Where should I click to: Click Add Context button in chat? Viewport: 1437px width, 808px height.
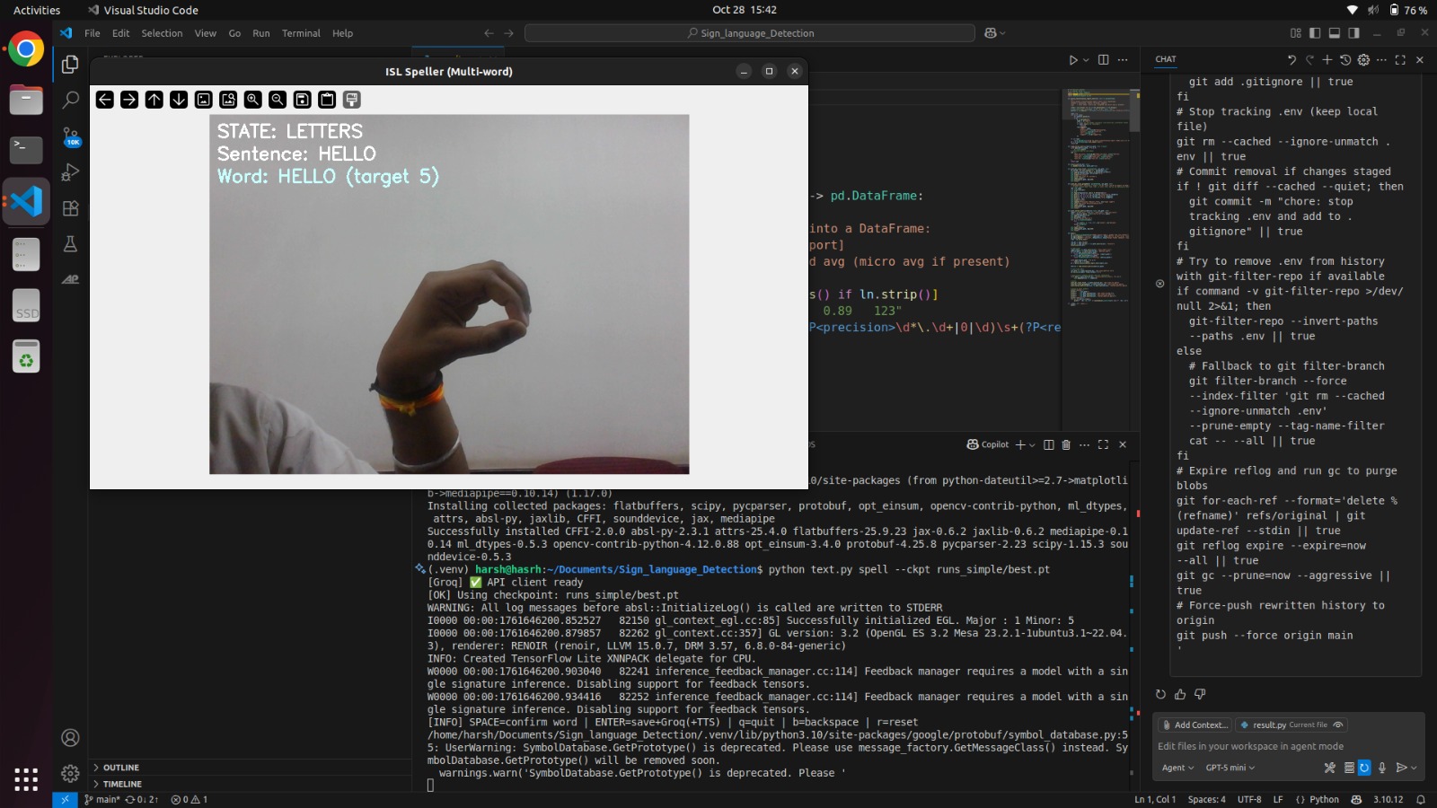click(x=1195, y=725)
